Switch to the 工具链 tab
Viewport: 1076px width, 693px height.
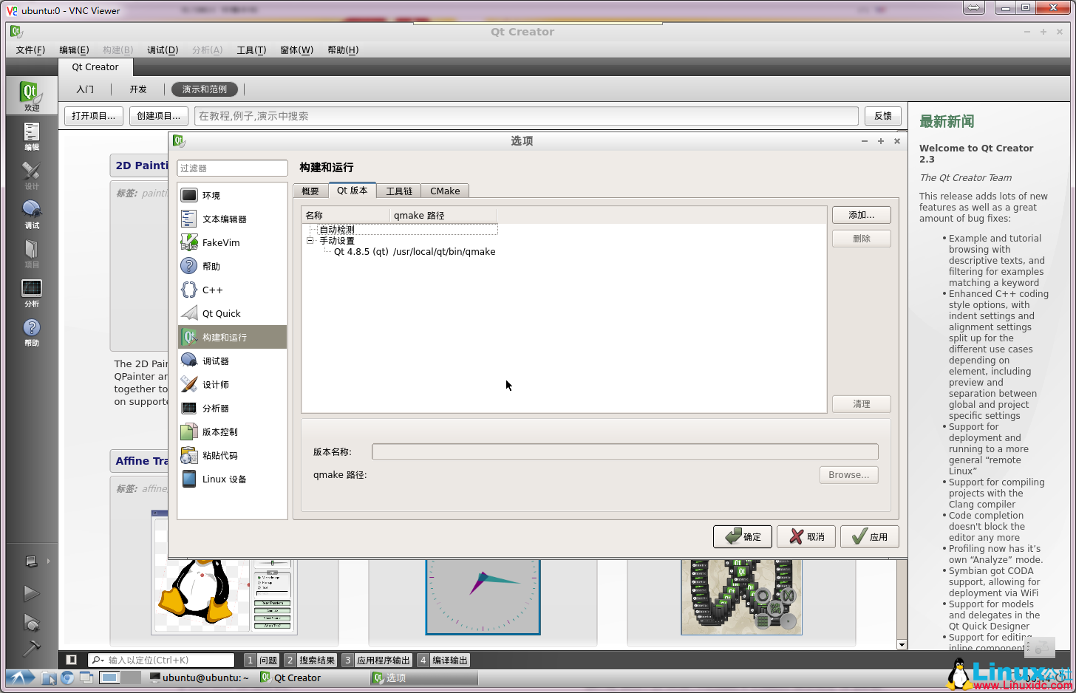pos(399,191)
